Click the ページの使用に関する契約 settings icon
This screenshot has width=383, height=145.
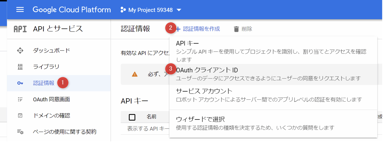20,132
